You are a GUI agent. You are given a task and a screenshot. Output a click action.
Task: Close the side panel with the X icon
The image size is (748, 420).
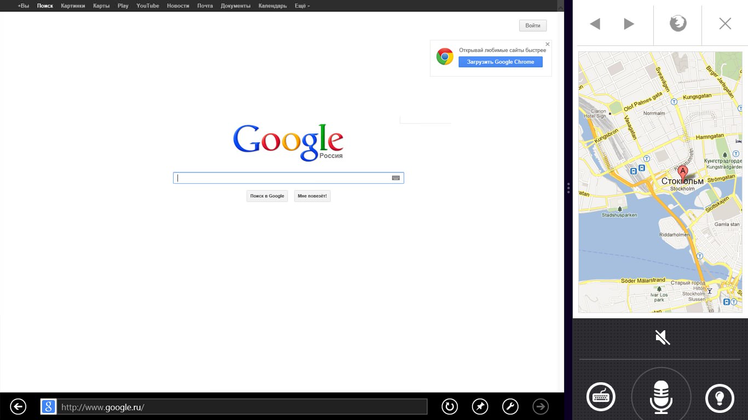point(725,24)
